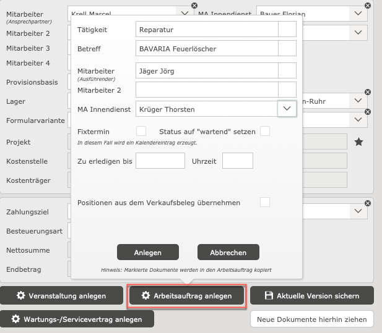Click the Neue Dokumente hierhin ziehen area

[312, 319]
